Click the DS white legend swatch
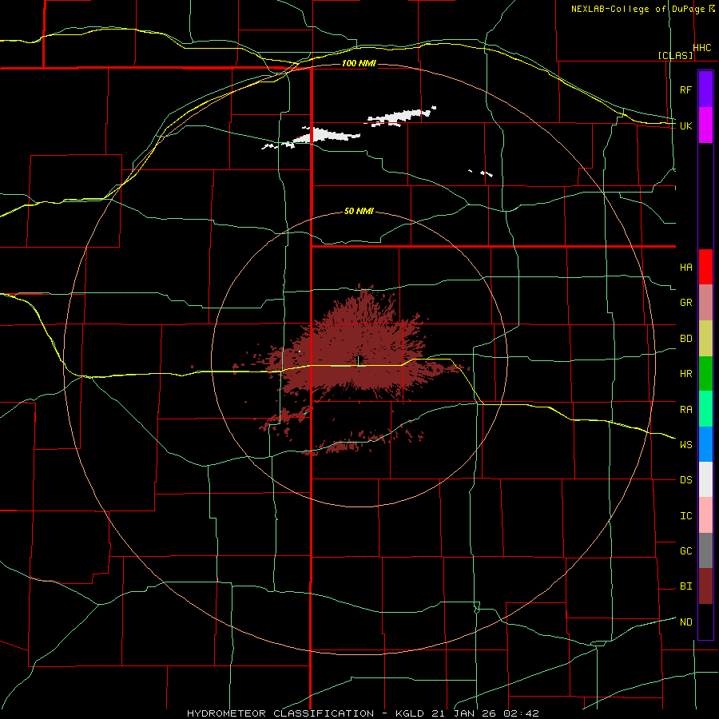This screenshot has width=719, height=719. tap(705, 479)
